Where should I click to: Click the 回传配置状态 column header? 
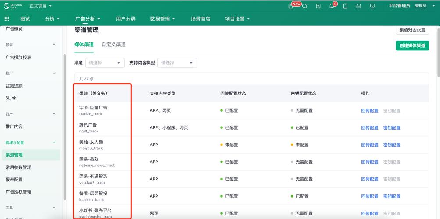click(233, 93)
